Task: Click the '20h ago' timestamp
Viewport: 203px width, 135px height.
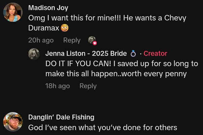Action: point(41,40)
